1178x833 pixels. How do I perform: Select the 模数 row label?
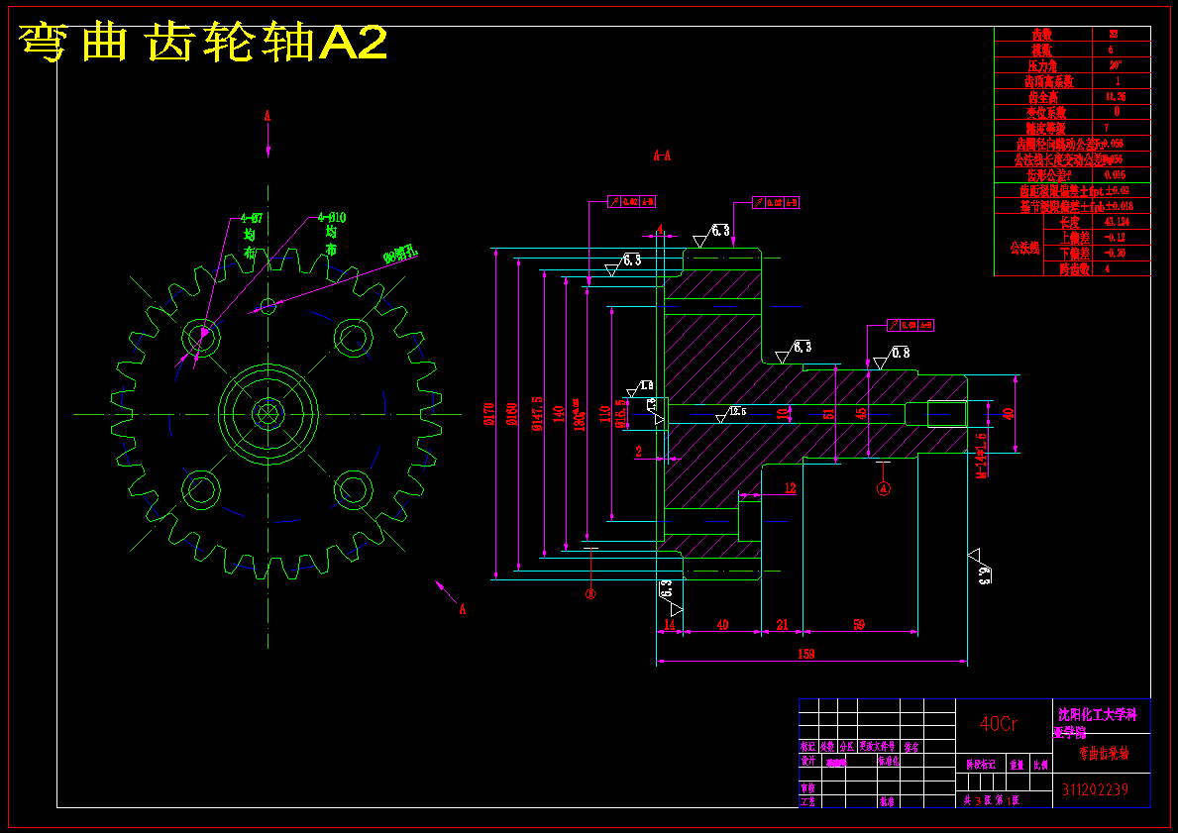1041,50
